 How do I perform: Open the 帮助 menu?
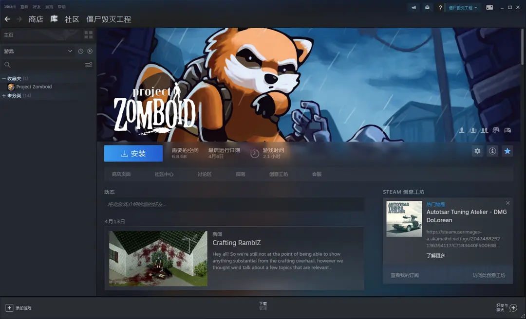[62, 7]
